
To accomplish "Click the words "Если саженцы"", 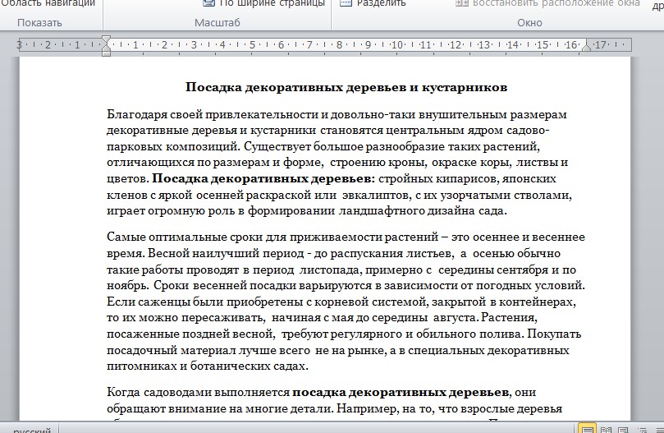I will coord(149,302).
